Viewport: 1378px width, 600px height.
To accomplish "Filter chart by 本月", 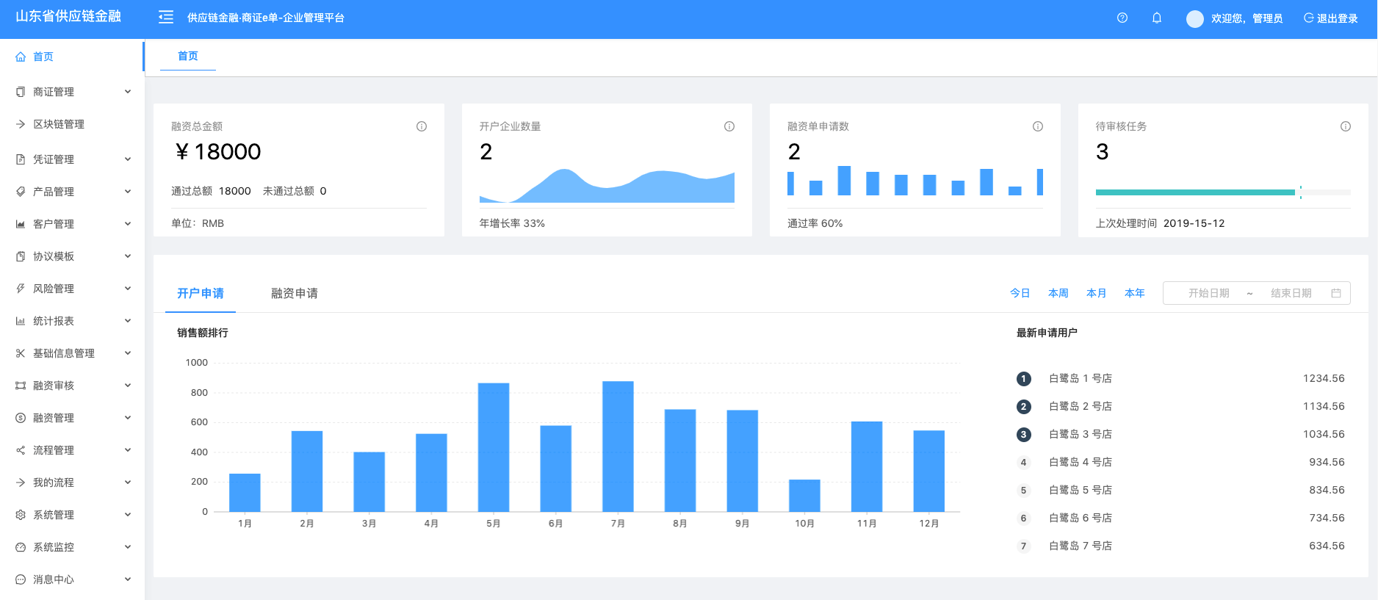I will point(1096,293).
